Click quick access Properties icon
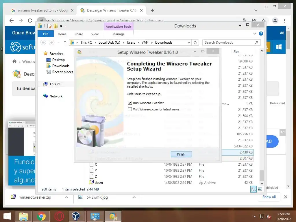The image size is (296, 222). (49, 26)
